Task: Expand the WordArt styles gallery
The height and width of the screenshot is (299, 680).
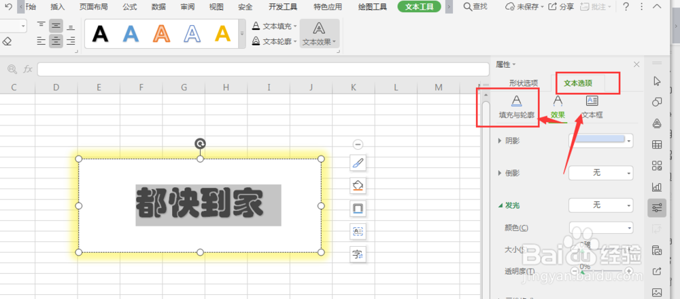Action: [x=242, y=34]
